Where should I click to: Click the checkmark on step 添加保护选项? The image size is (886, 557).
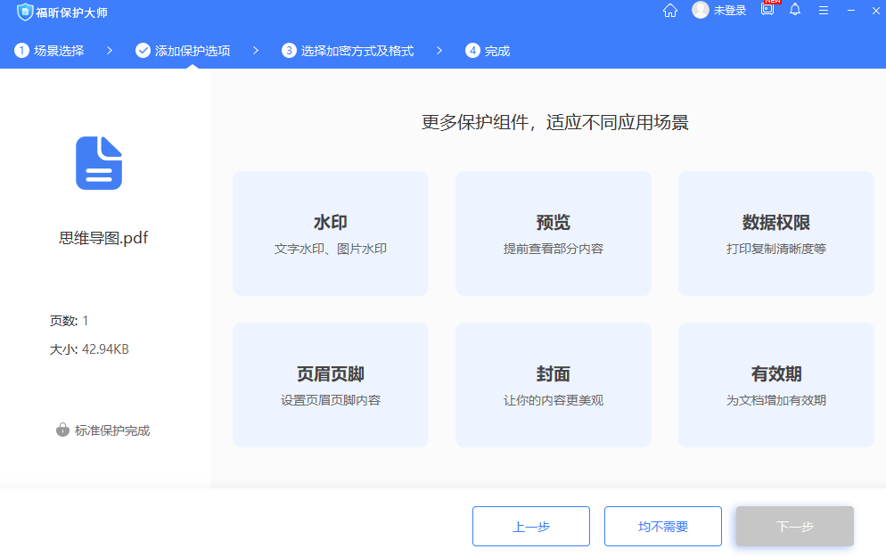coord(144,51)
